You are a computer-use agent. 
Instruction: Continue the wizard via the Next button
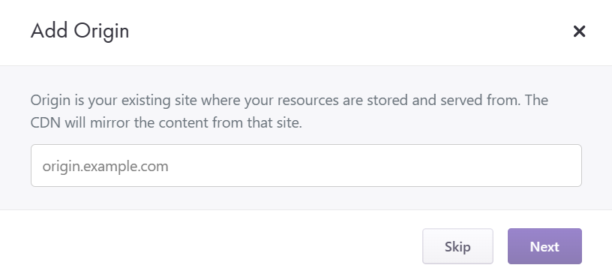point(544,246)
